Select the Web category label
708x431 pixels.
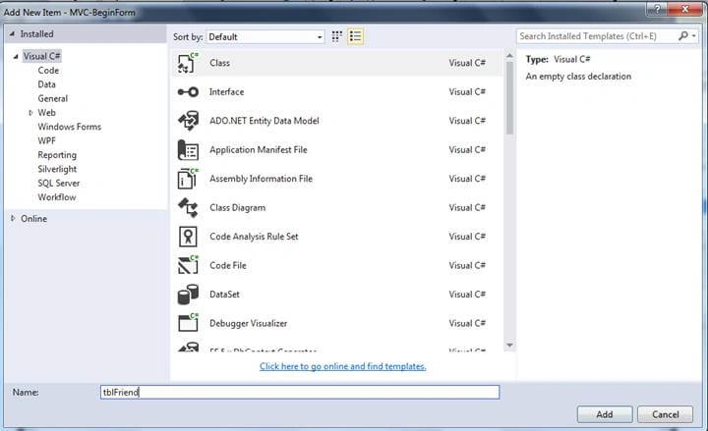pos(46,112)
